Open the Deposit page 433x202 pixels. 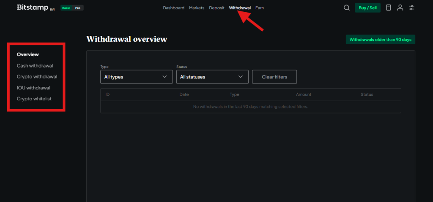[x=217, y=8]
